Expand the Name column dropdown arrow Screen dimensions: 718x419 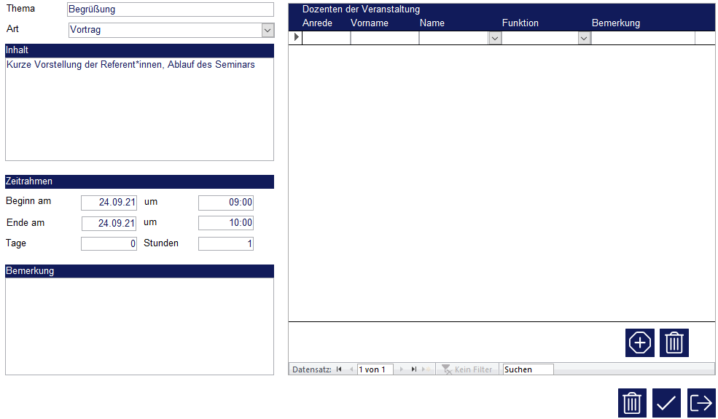click(495, 38)
